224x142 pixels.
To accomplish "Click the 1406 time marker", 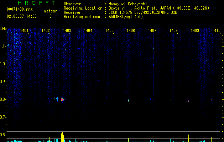I will pos(131,31).
